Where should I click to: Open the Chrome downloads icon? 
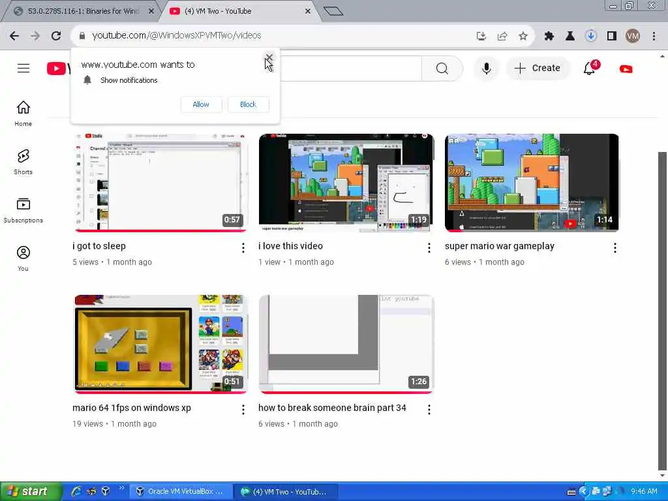tap(591, 36)
